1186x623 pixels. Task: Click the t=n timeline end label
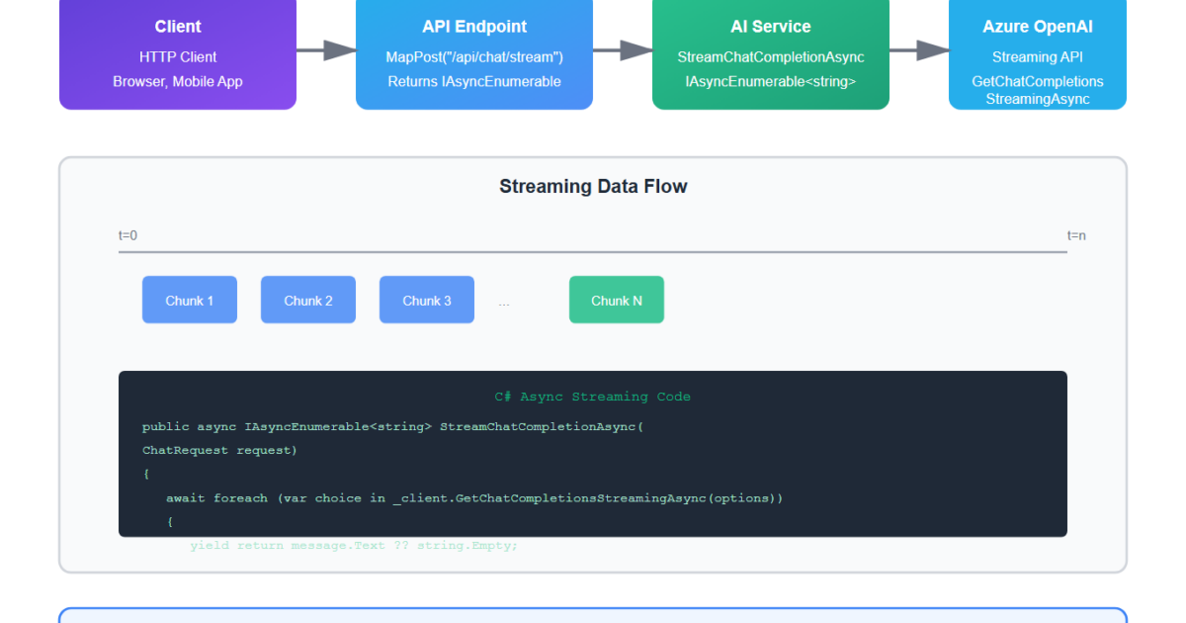(1076, 235)
